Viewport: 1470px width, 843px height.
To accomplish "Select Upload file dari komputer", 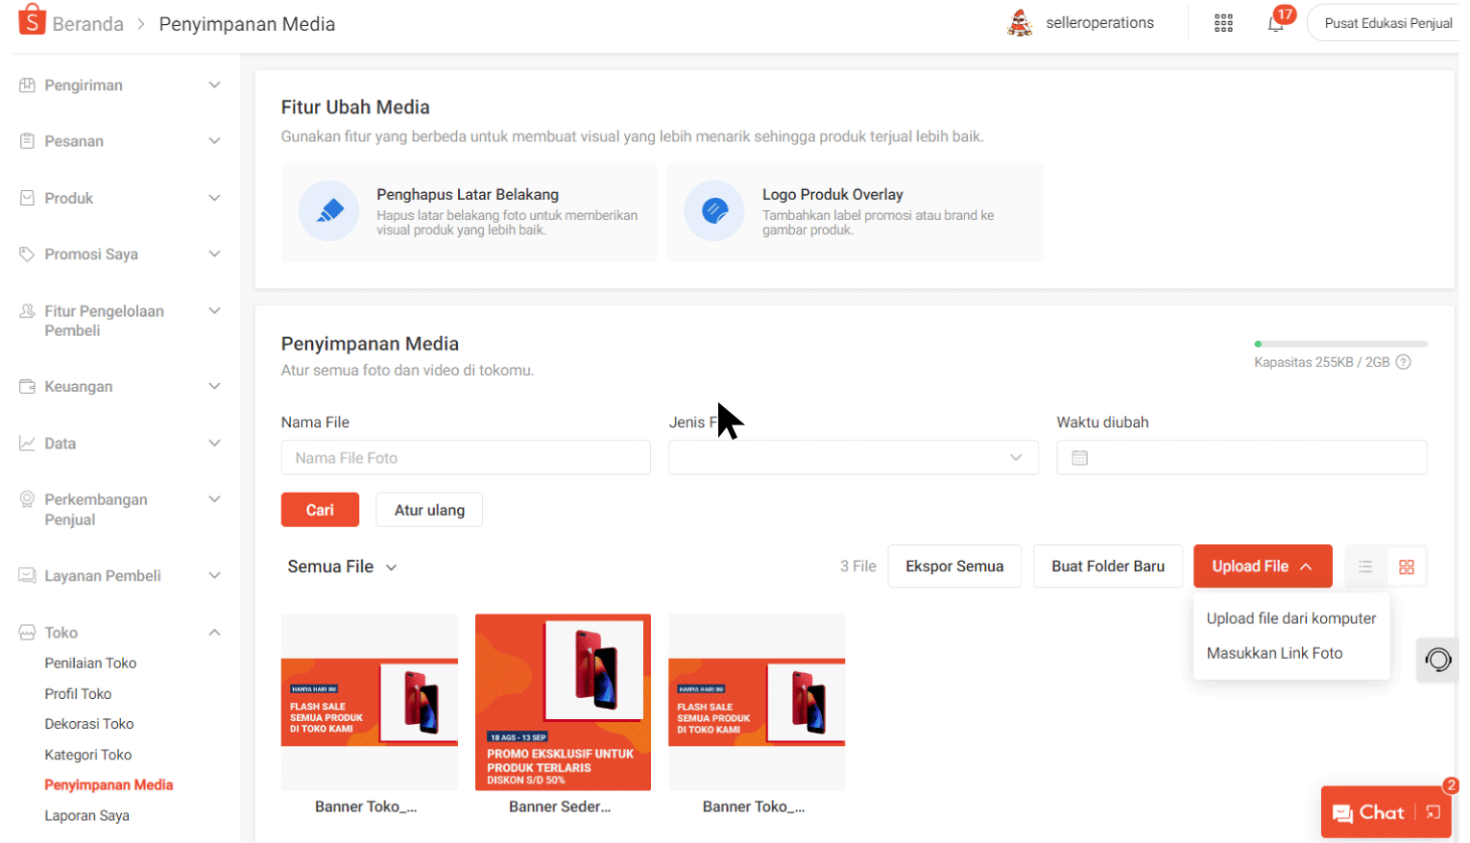I will click(1290, 618).
